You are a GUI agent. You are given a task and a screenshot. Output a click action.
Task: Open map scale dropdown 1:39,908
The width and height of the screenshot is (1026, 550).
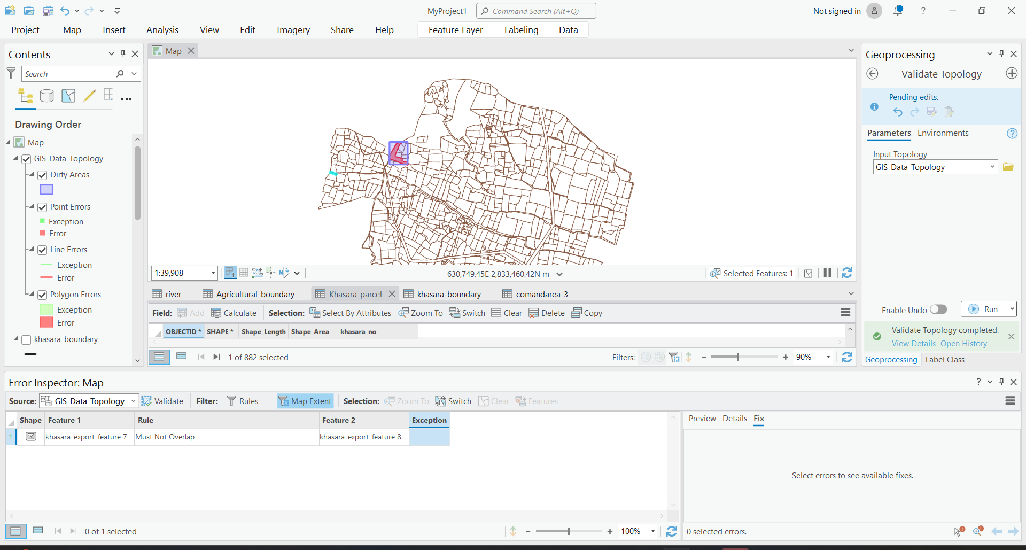pos(213,273)
